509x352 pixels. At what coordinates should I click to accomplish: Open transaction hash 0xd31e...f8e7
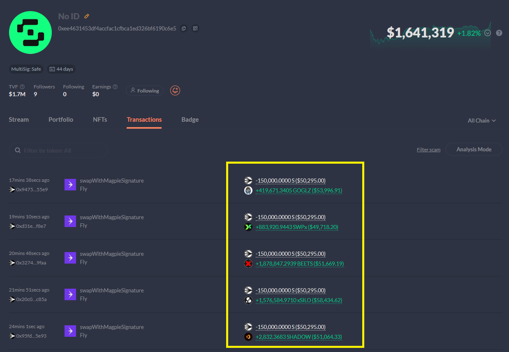31,226
